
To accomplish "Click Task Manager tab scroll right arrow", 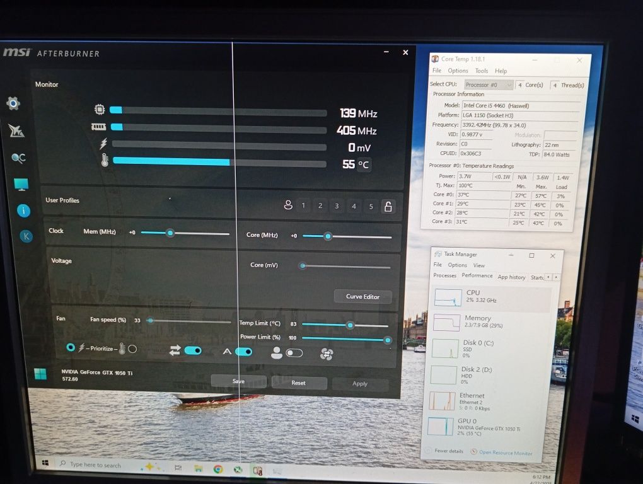I will 556,277.
